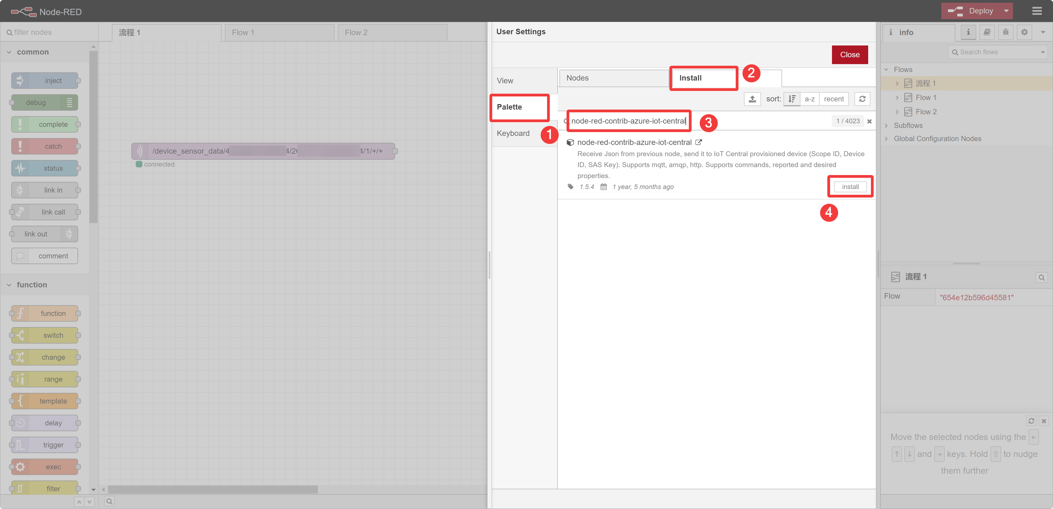Open node-red-contrib-azure-iot-central external link

(698, 142)
